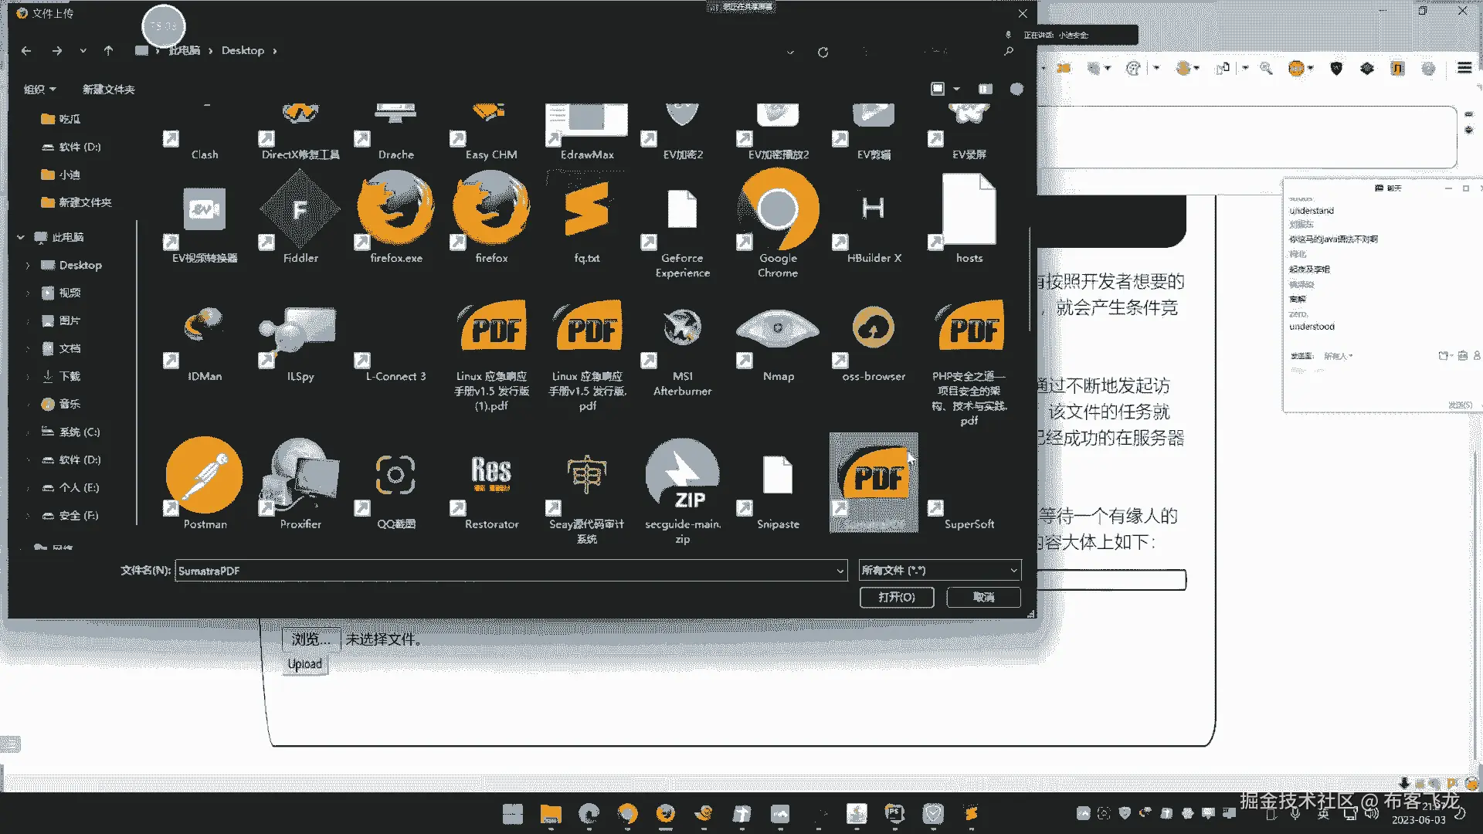
Task: Click the 取消 button
Action: pyautogui.click(x=983, y=597)
